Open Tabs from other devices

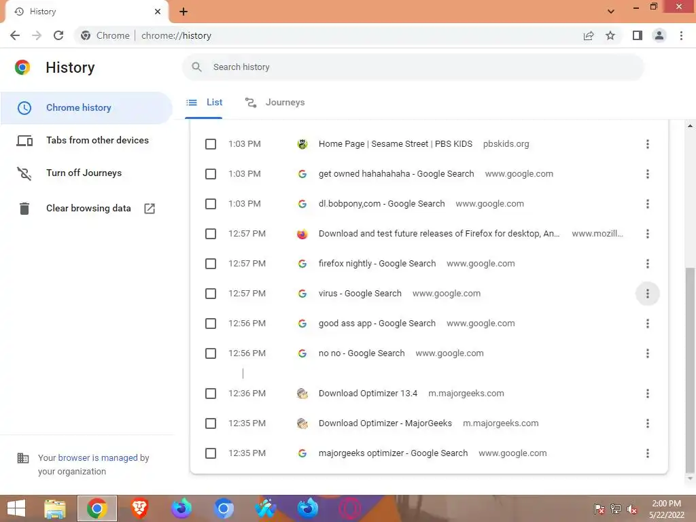(97, 140)
